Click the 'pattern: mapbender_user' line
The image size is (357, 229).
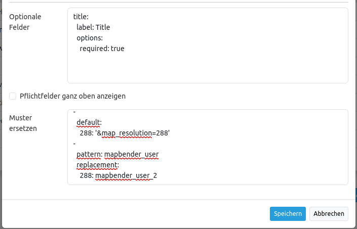click(117, 154)
